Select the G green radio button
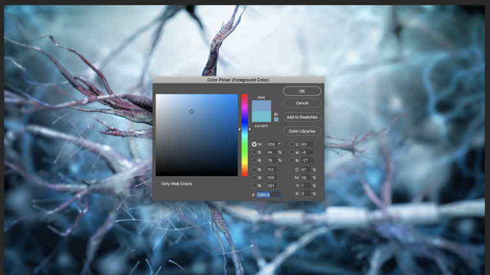490x275 pixels. coord(254,177)
